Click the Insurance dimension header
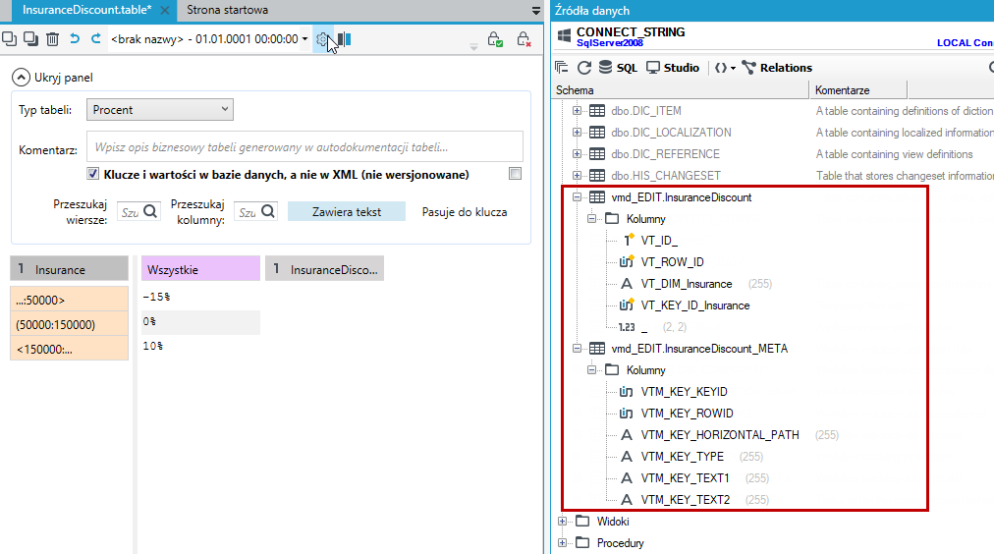This screenshot has height=554, width=994. pos(69,269)
